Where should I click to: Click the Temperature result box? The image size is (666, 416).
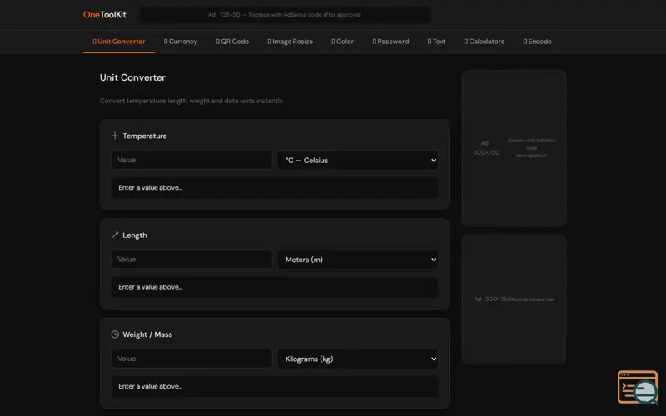click(275, 188)
